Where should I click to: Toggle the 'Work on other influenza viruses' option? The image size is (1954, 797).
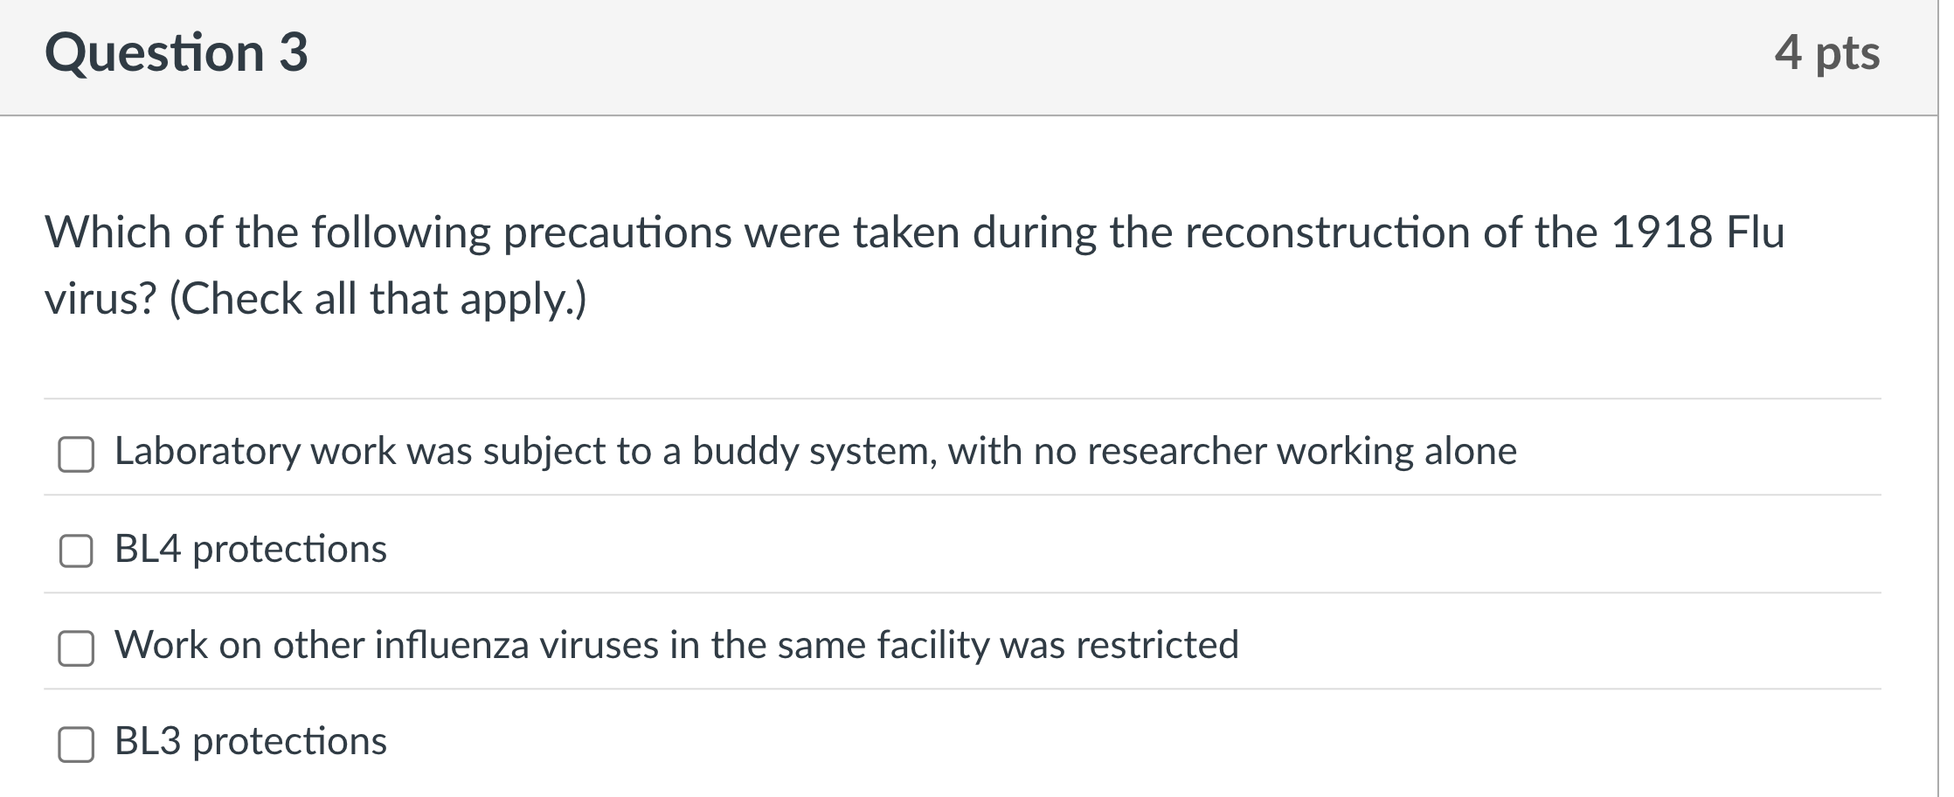point(77,647)
